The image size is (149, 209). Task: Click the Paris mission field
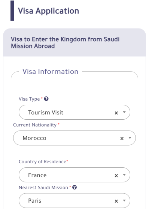click(74, 200)
